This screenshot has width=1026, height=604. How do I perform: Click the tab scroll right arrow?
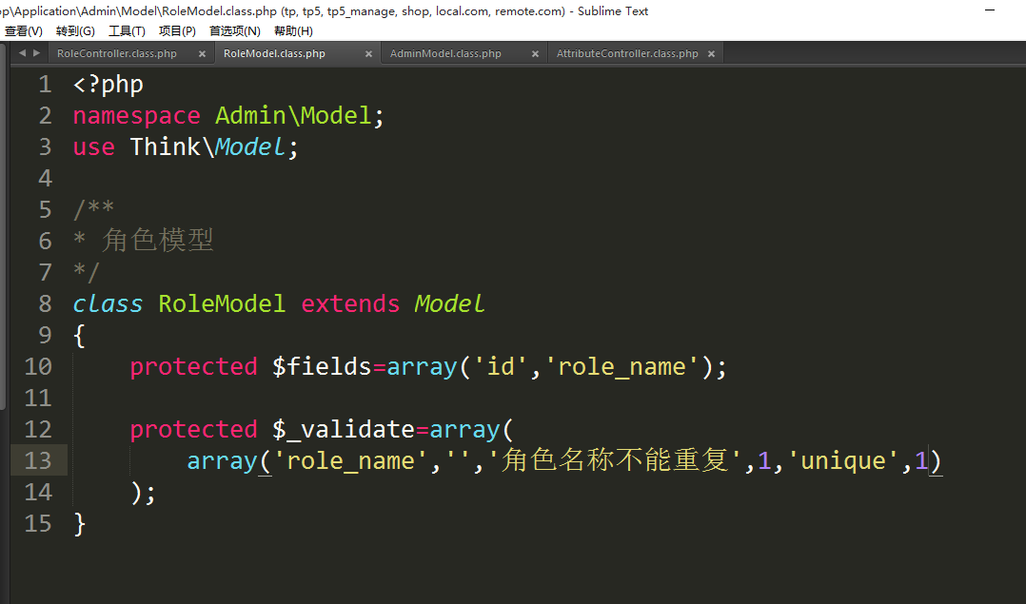click(x=35, y=53)
